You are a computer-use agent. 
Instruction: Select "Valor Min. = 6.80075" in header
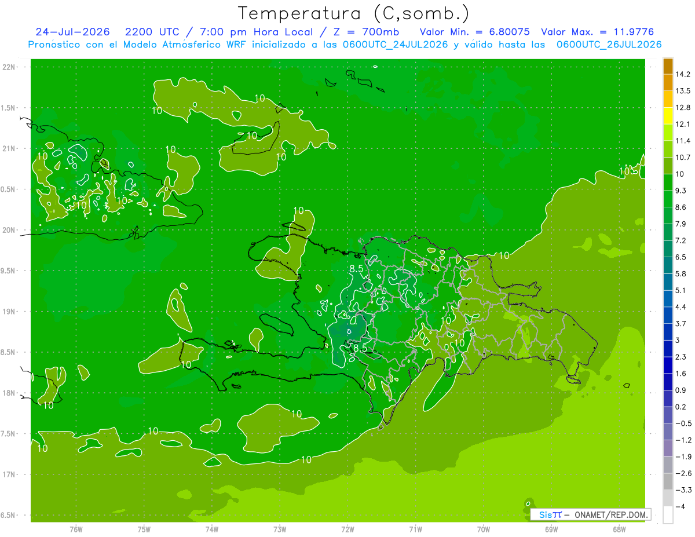tap(475, 32)
